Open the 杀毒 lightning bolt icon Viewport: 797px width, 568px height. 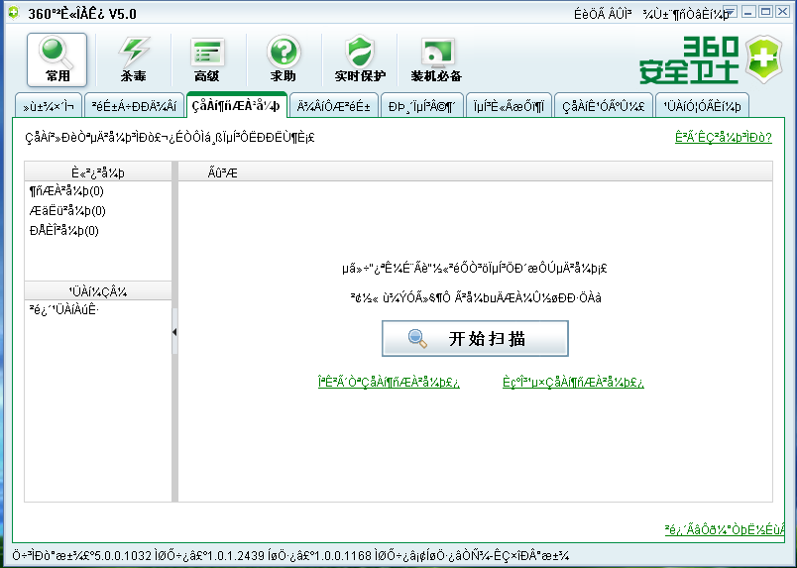pos(133,60)
